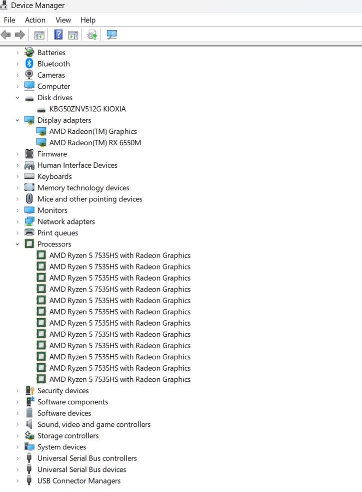Expand the Software components node
Viewport: 362px width, 492px height.
(17, 402)
